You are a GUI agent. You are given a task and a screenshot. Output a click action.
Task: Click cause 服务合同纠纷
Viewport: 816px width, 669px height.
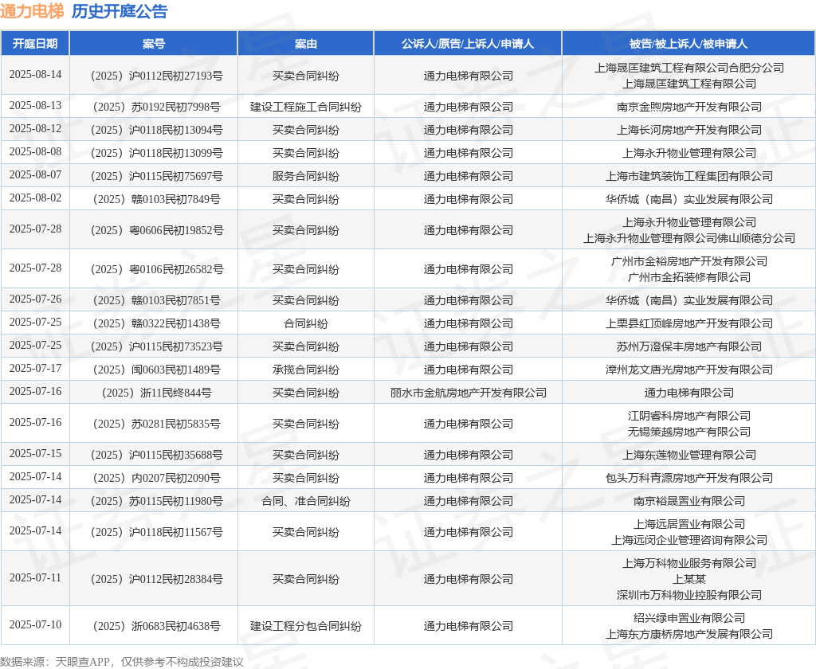305,176
